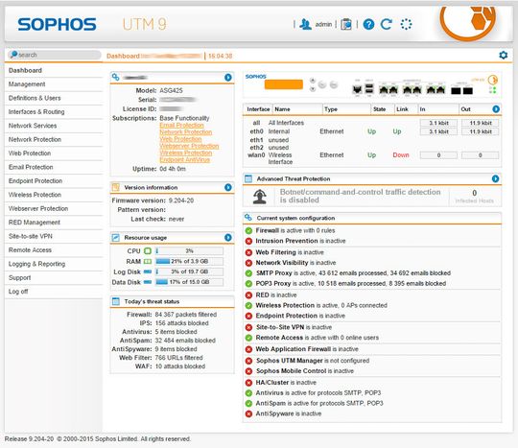The image size is (518, 448).
Task: Click the dotted circle spinner icon
Action: click(x=406, y=24)
